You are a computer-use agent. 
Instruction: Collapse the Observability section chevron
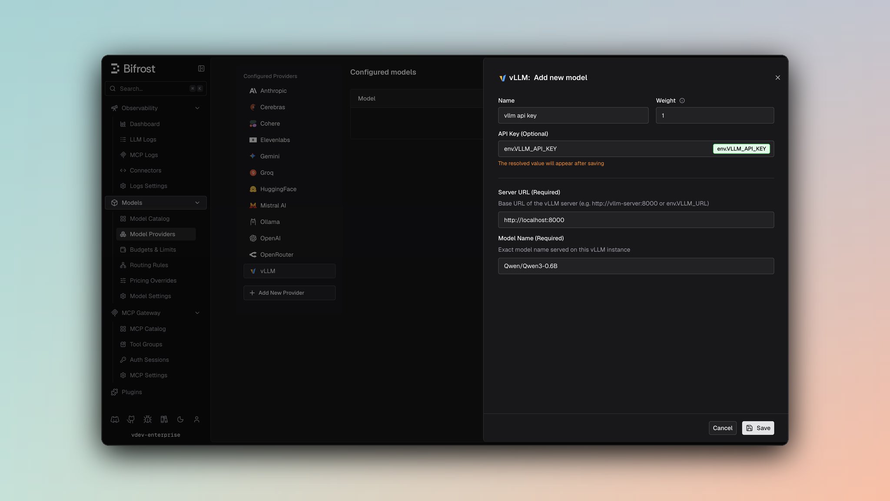[197, 108]
